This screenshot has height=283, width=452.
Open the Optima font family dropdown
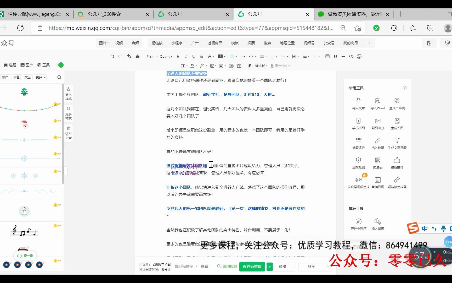166,56
